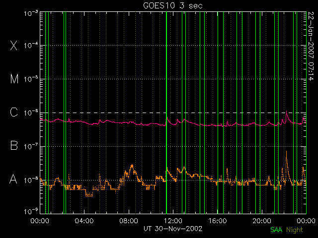Click the rightmost 00:00 time axis label
Screen dimensions: 318x238
[x=306, y=221]
